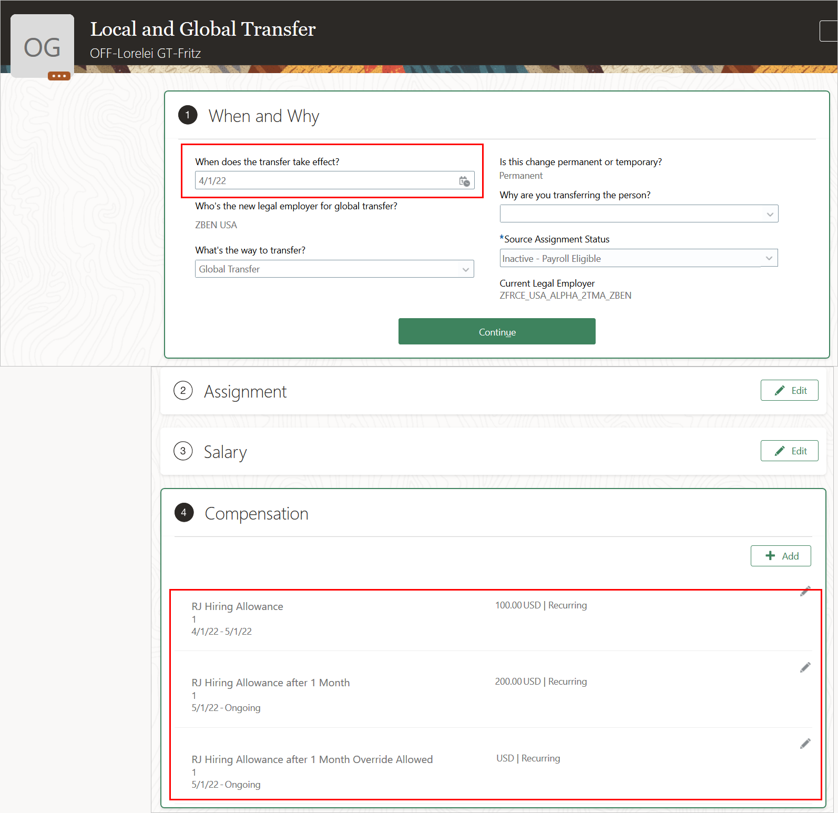Click the step 4 circle beside Compensation
The image size is (838, 813).
click(183, 513)
